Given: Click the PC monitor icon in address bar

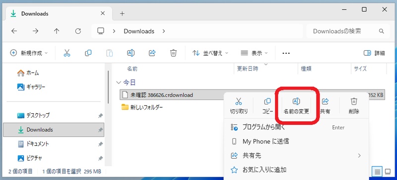Looking at the screenshot, I should [x=101, y=31].
